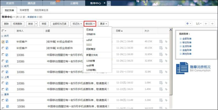Expand the tab overflow arrow beside 账单中心
218x110 pixels.
[x=109, y=3]
